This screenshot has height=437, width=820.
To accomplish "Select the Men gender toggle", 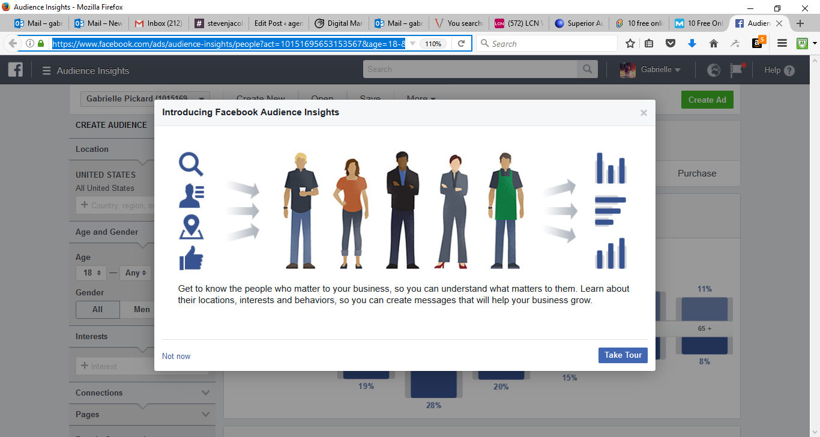I will (142, 310).
